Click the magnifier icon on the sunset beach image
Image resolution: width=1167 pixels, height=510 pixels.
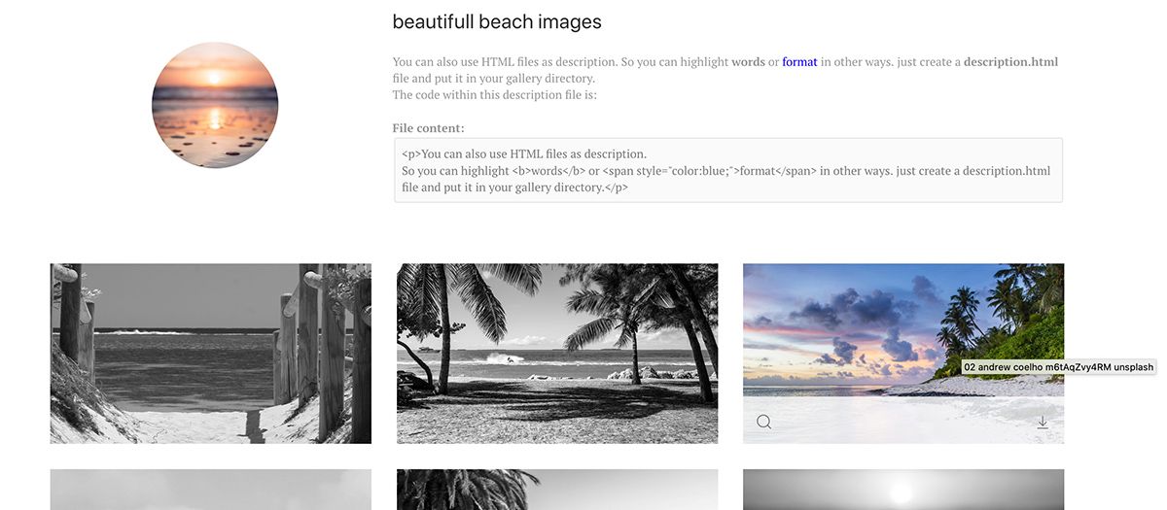763,422
